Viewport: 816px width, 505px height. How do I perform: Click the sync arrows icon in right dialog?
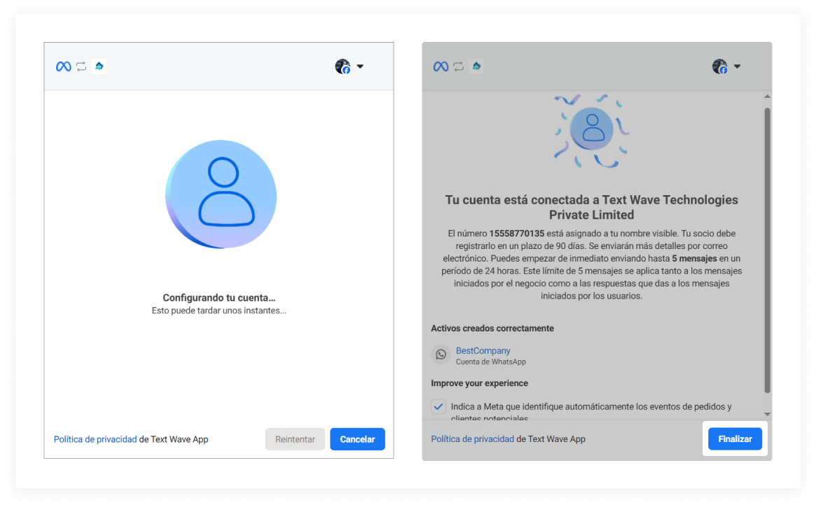coord(459,66)
